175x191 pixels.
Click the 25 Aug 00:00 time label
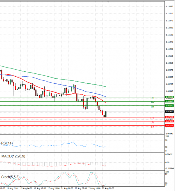[108, 188]
